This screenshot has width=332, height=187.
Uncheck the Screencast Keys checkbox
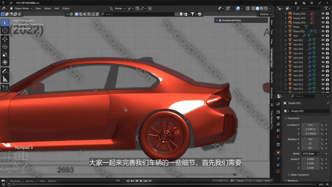tap(220, 20)
